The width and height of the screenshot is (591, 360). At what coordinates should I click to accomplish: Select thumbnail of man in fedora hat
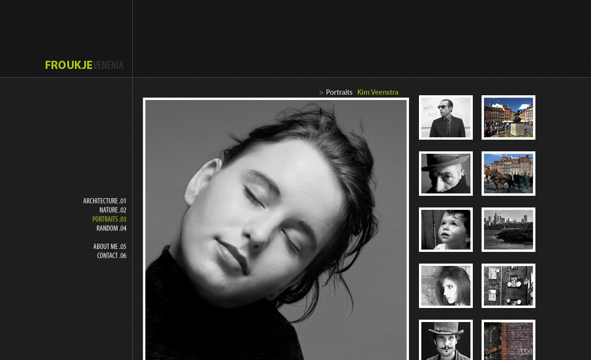point(445,174)
